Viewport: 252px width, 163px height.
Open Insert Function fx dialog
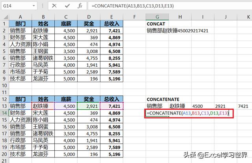pos(80,6)
